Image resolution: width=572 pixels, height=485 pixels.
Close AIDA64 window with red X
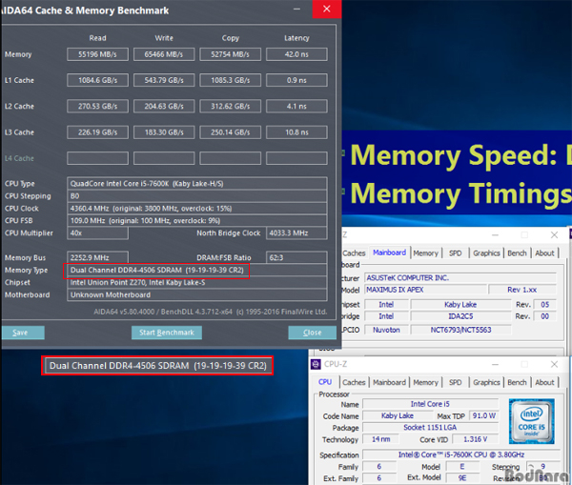[327, 9]
